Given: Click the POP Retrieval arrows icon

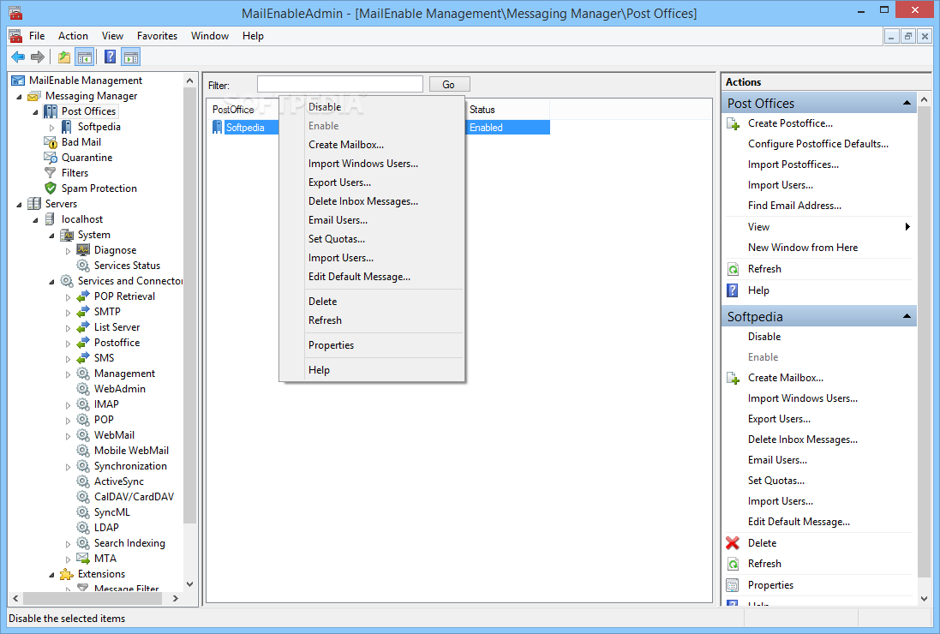Looking at the screenshot, I should (83, 296).
